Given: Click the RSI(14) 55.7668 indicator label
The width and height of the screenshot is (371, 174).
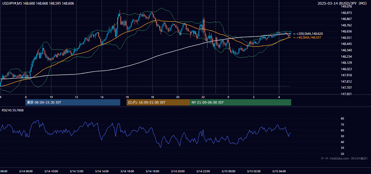Looking at the screenshot, I should click(x=13, y=110).
